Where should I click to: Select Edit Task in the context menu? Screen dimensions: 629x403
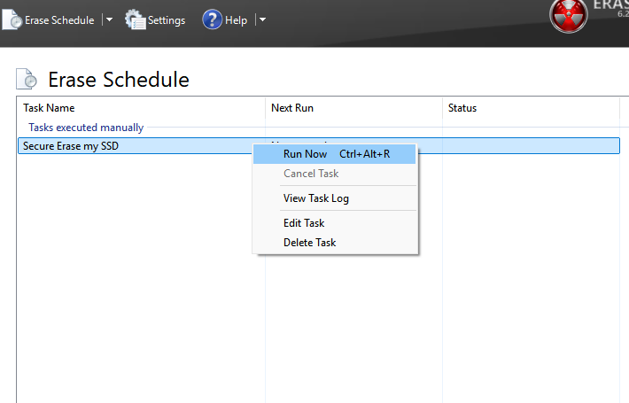point(304,223)
